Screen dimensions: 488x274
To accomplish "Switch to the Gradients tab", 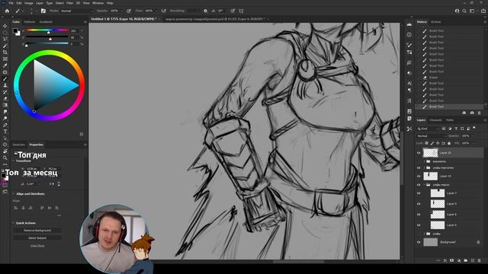I will coord(46,22).
